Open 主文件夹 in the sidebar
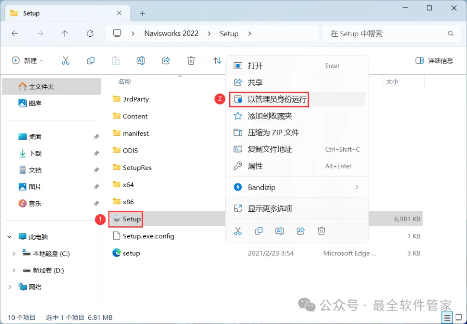The image size is (467, 324). [51, 86]
